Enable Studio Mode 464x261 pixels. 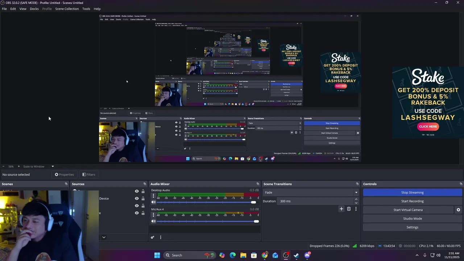coord(412,219)
